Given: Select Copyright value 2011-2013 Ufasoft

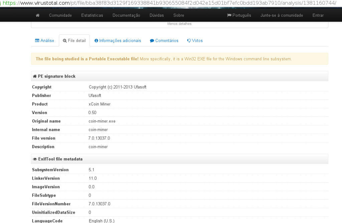Looking at the screenshot, I should (117, 87).
